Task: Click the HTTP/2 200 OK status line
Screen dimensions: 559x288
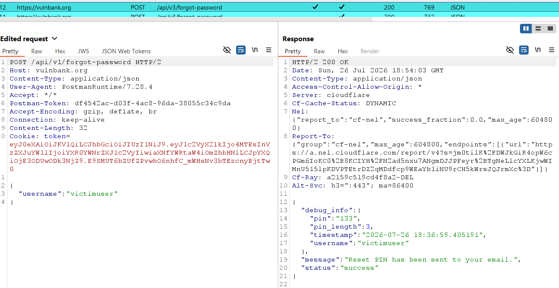Action: pyautogui.click(x=320, y=62)
